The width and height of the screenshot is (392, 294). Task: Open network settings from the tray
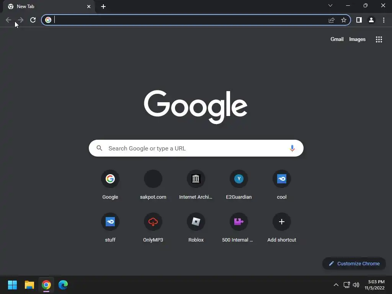tap(346, 285)
